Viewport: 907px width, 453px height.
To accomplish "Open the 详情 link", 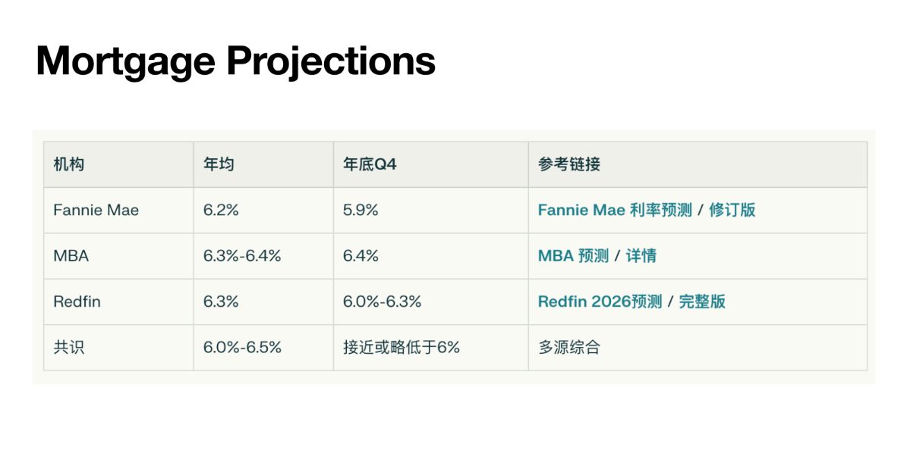I will pyautogui.click(x=641, y=255).
